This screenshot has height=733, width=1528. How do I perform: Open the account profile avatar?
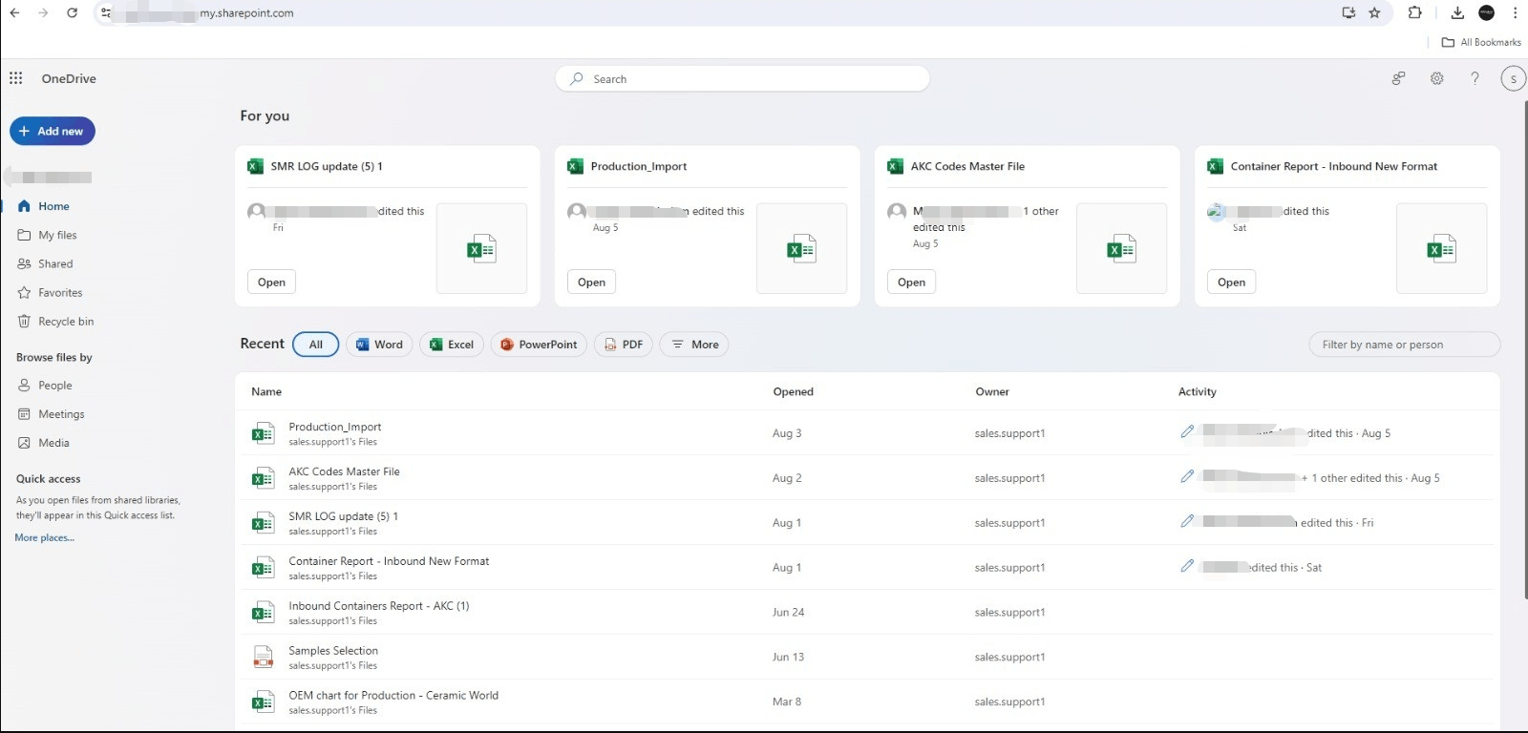pos(1513,78)
